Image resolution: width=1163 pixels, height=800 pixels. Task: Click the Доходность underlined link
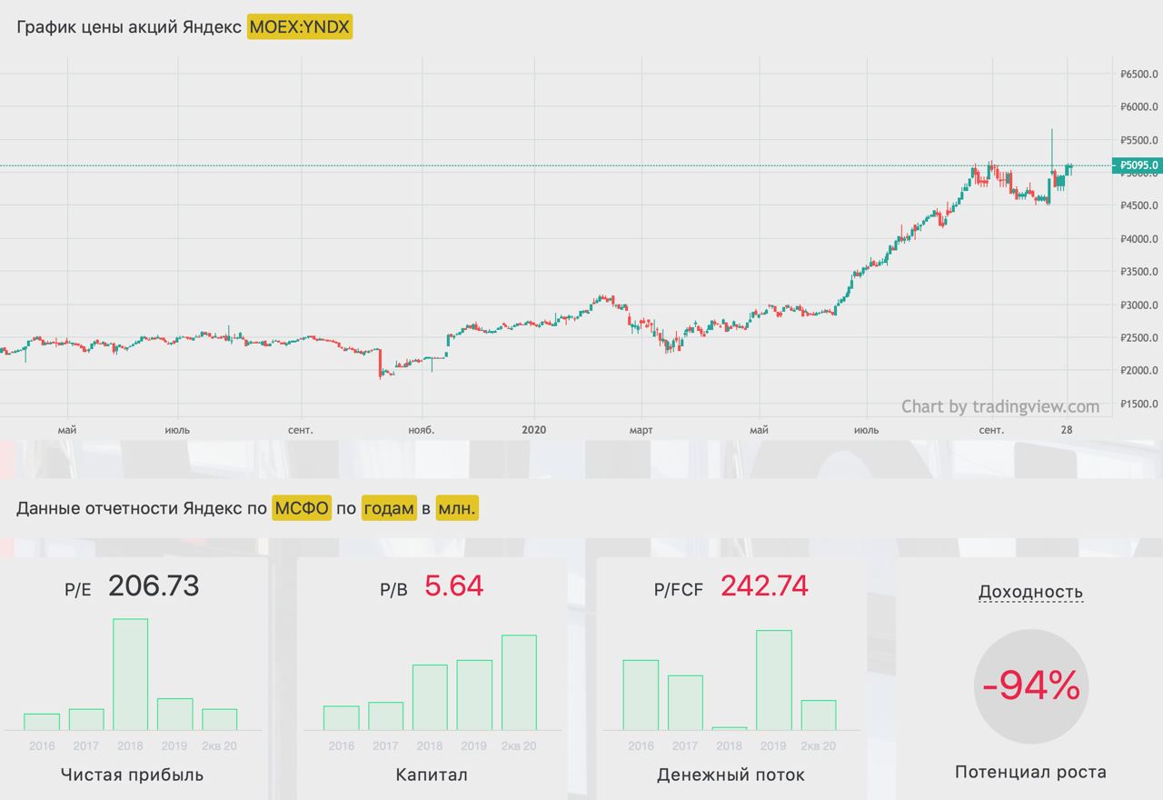pyautogui.click(x=1030, y=592)
